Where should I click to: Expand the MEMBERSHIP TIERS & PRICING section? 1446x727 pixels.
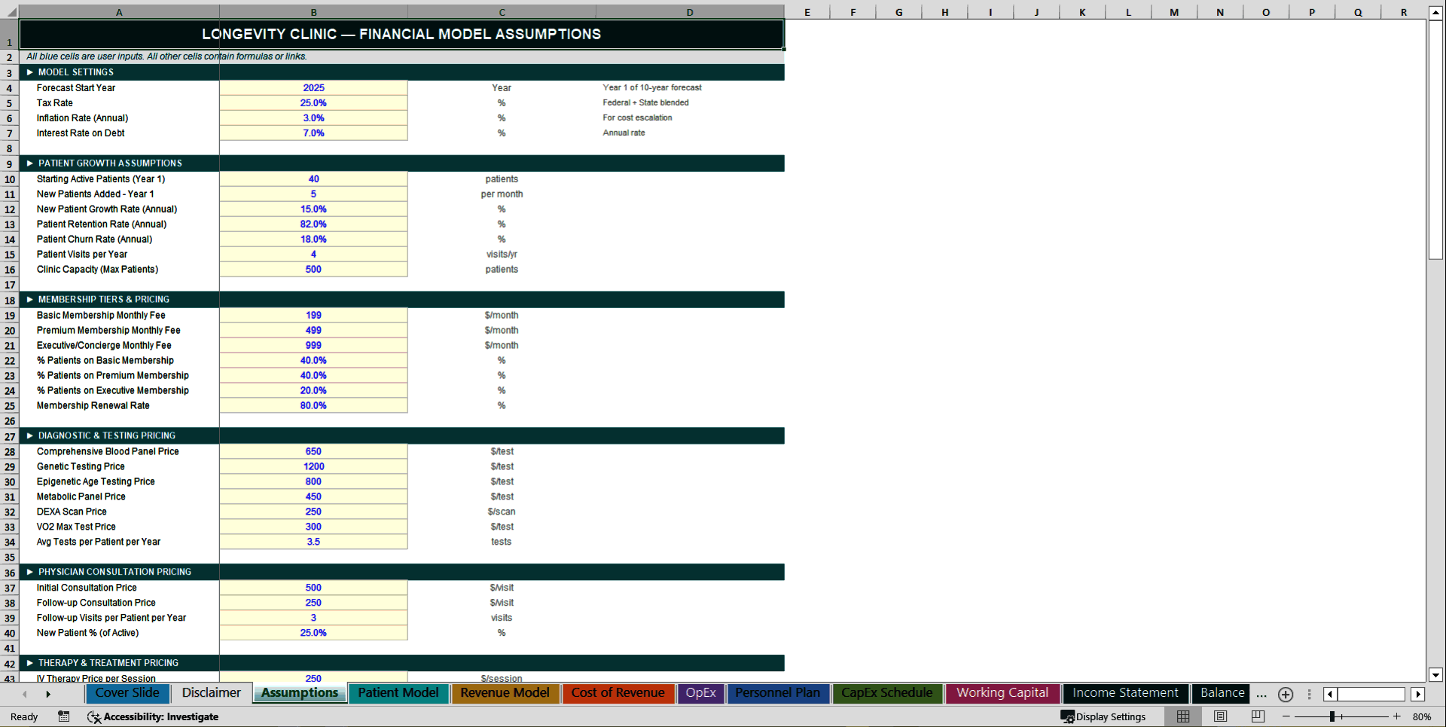point(29,299)
